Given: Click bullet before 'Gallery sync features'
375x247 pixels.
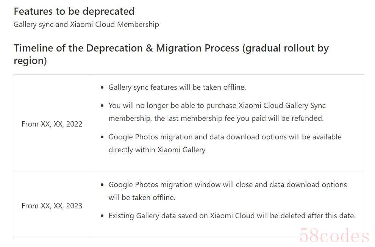Looking at the screenshot, I should click(102, 88).
